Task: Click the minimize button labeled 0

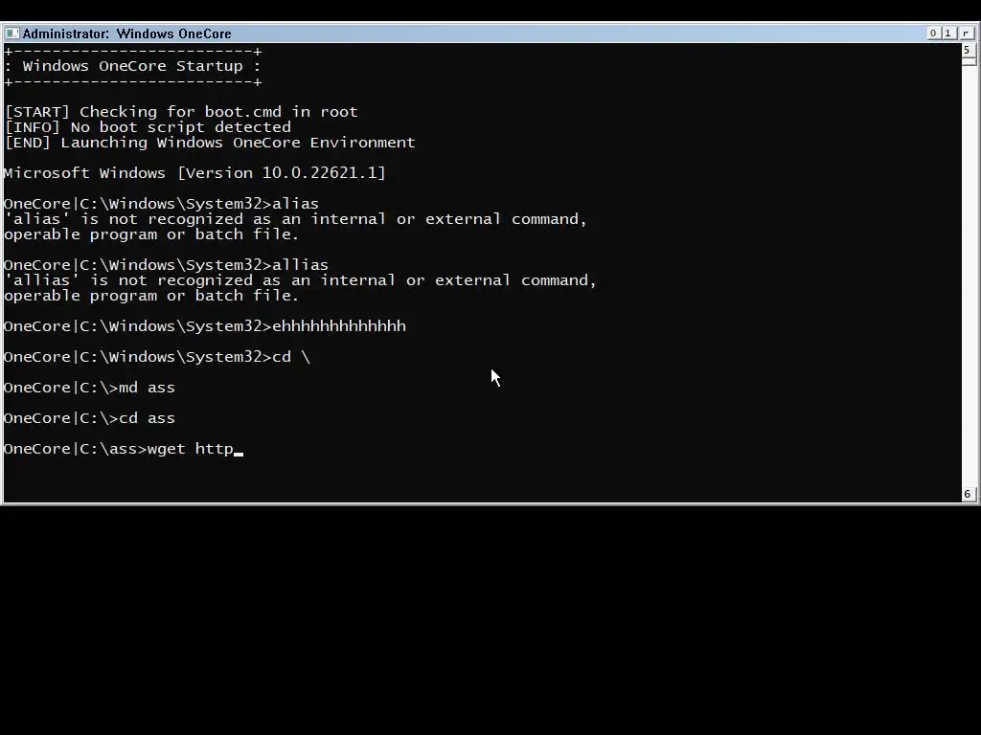Action: pos(933,33)
